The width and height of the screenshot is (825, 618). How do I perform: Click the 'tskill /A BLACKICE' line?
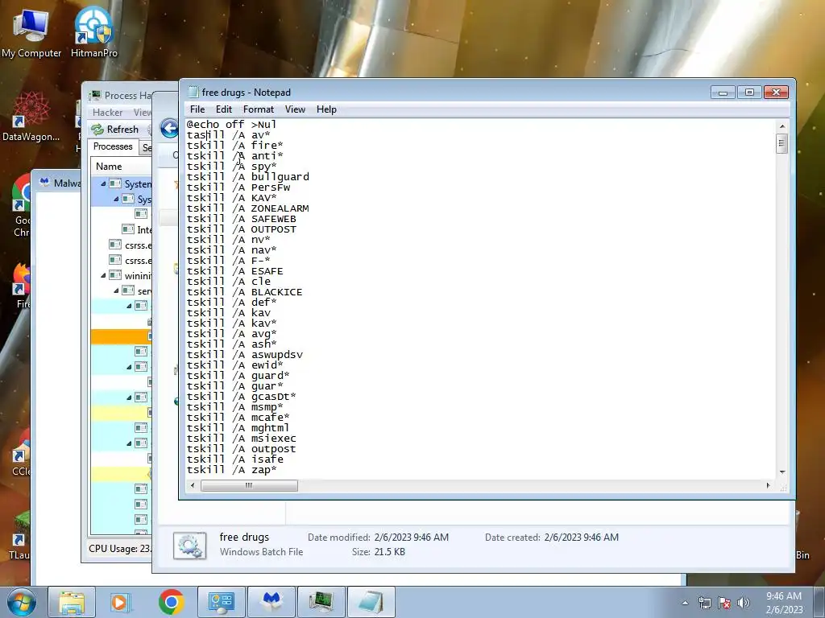point(245,292)
